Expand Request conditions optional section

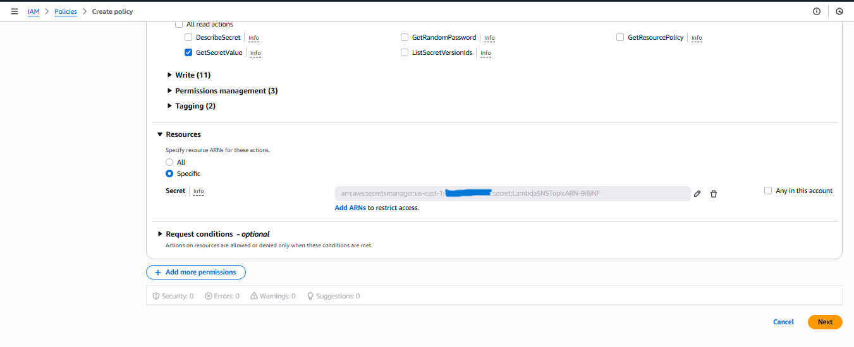click(x=214, y=234)
